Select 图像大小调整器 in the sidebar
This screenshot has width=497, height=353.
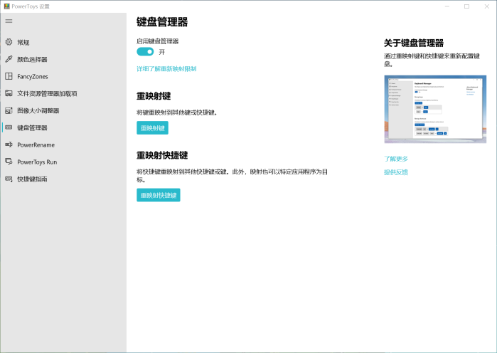click(x=63, y=111)
